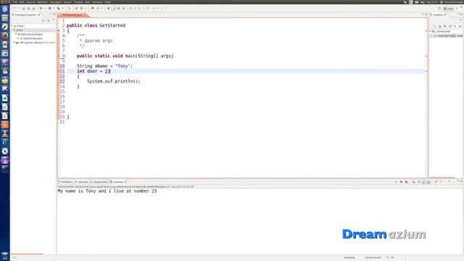Screen dimensions: 464x261
Task: Open the File menu
Action: tap(14, 2)
